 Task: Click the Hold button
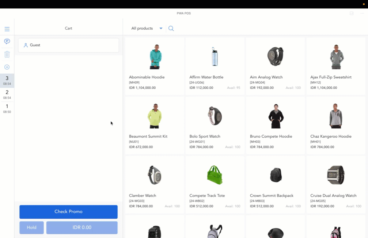tap(31, 227)
